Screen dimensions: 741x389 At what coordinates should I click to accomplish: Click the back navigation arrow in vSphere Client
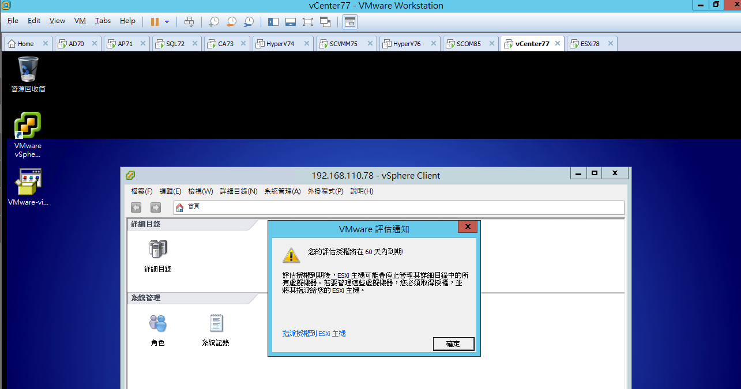coord(136,207)
